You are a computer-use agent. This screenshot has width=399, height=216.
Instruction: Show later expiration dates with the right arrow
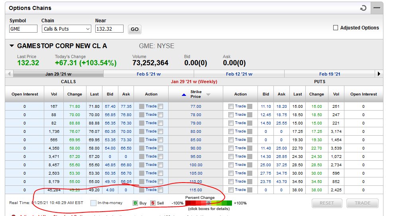click(x=379, y=74)
